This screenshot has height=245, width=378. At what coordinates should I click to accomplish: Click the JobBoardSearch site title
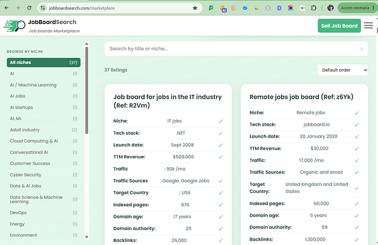click(x=52, y=22)
